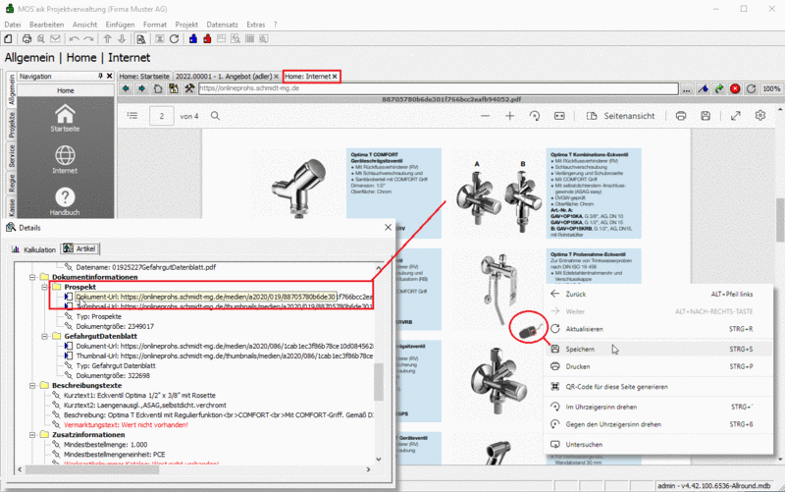Collapse Dokumentinformationen tree node

(32, 277)
